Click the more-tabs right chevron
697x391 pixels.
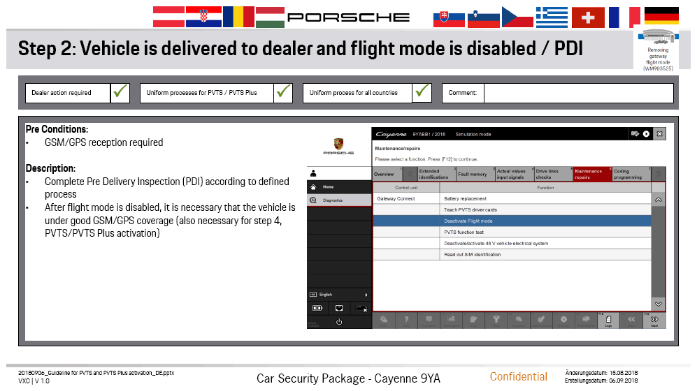pos(659,174)
